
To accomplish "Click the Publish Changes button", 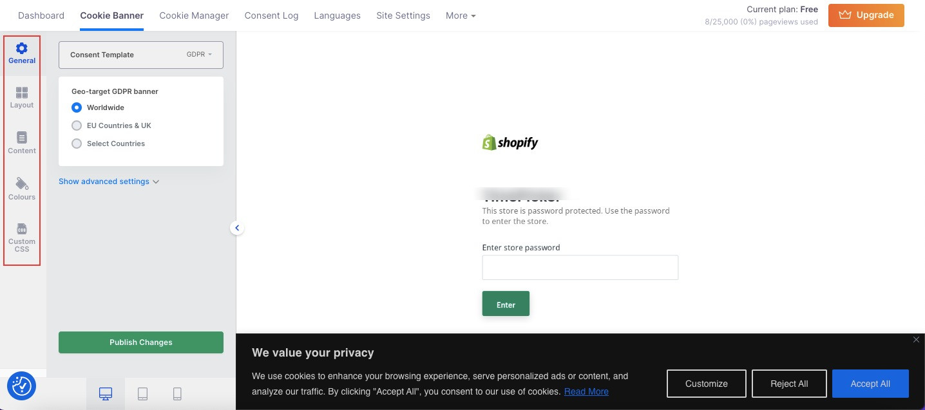I will [x=141, y=342].
